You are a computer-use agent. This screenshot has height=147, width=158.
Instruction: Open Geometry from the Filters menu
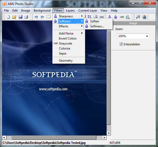[69, 61]
